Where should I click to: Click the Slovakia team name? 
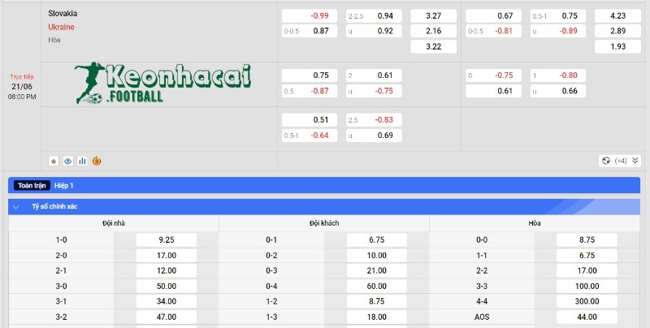click(63, 14)
